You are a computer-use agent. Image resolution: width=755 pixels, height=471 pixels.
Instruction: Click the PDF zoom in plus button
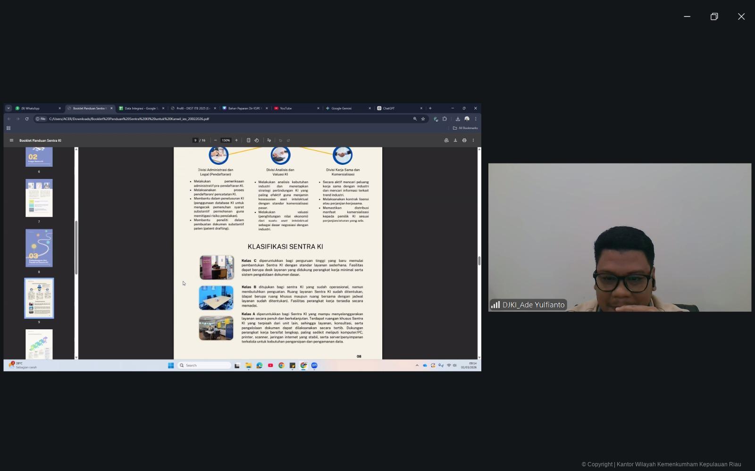point(236,140)
